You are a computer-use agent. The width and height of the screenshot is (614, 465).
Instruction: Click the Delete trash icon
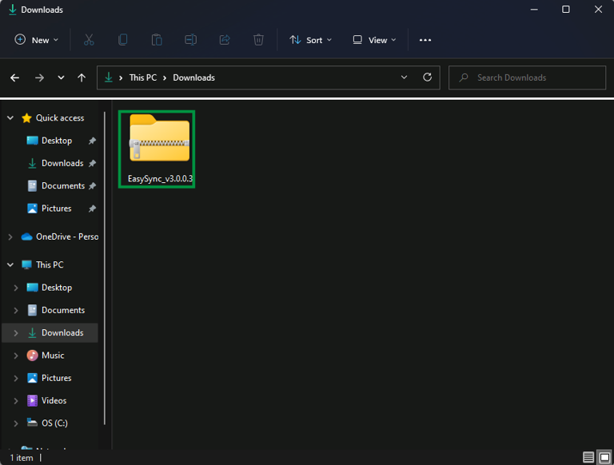(258, 40)
